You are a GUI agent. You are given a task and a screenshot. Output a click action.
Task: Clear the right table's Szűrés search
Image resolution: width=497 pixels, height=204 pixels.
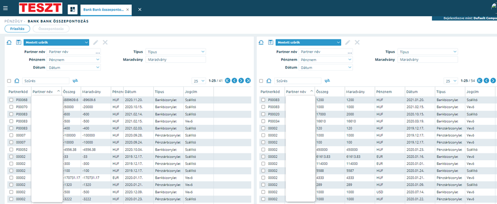269,81
